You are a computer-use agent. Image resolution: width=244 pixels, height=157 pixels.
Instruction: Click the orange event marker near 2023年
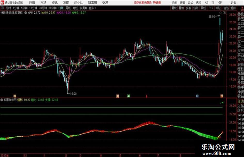click(15, 96)
